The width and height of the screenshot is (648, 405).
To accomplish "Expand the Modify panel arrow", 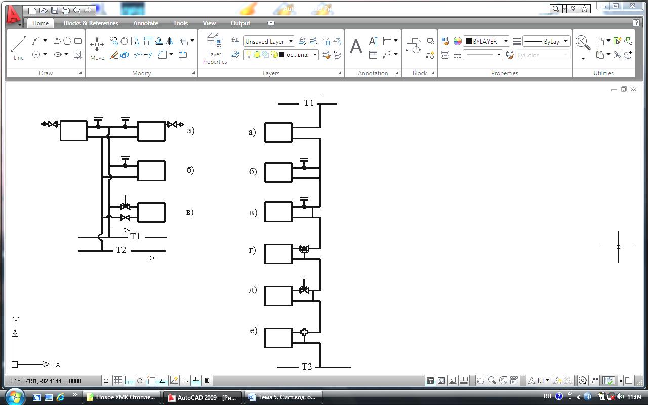I will (193, 73).
